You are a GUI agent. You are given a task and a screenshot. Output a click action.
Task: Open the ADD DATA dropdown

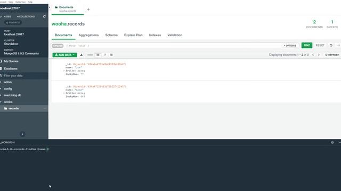click(65, 55)
